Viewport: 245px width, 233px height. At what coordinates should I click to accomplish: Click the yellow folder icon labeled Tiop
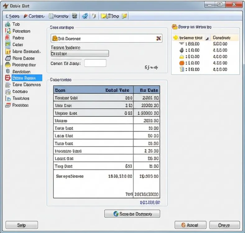pos(104,16)
